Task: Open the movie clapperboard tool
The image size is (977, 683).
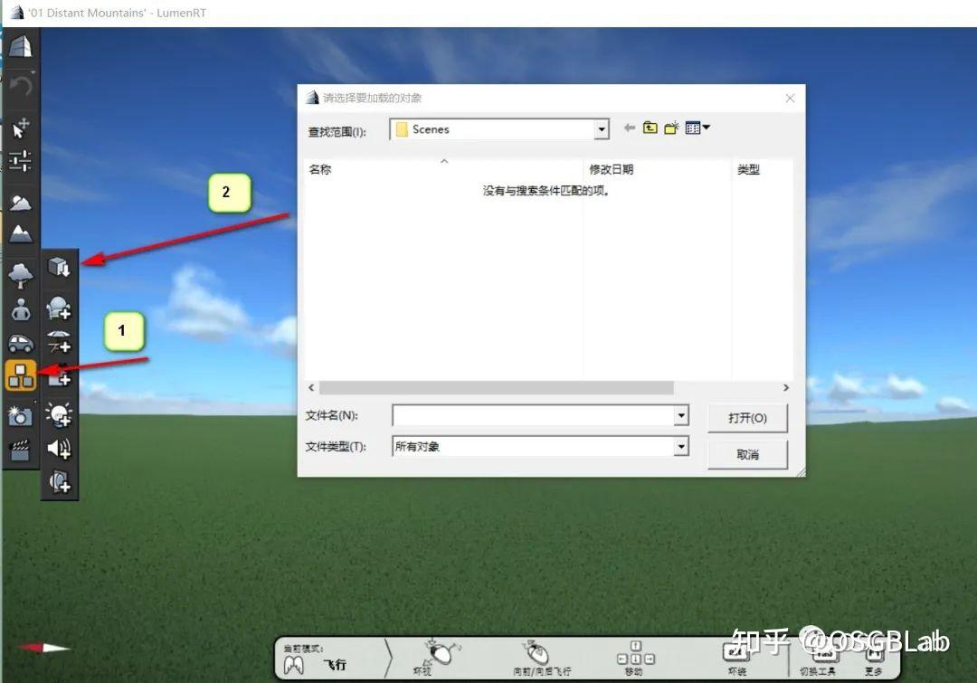Action: 20,448
